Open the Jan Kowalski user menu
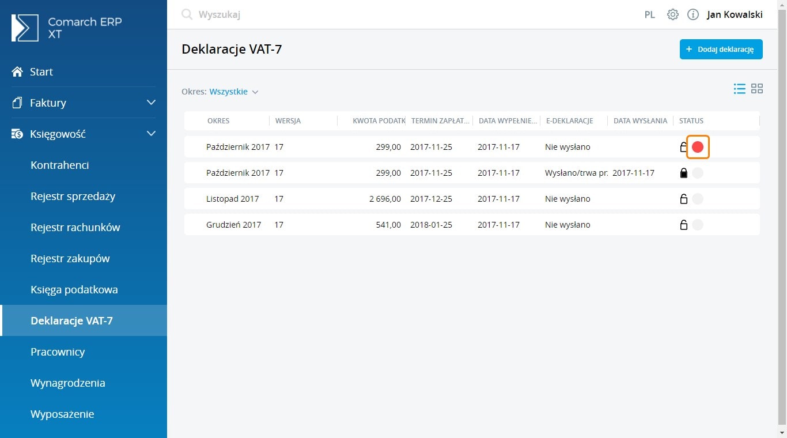The image size is (787, 438). pos(735,14)
